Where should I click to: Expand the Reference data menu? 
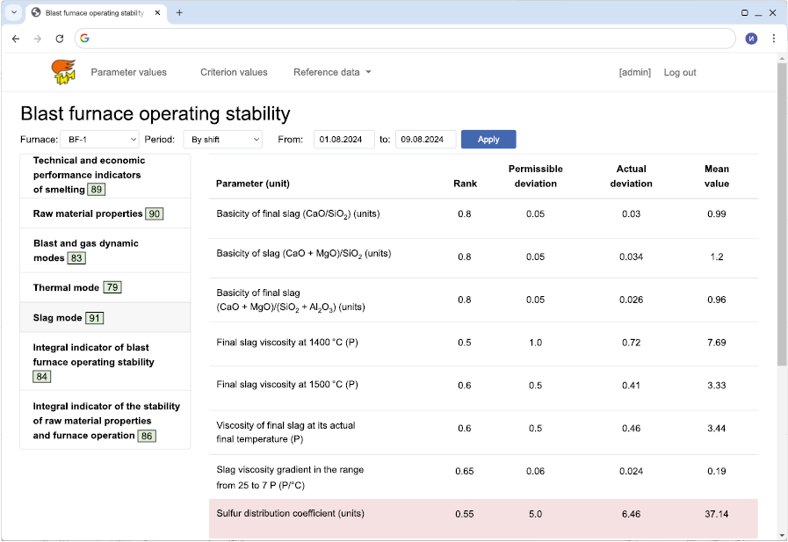pos(332,72)
